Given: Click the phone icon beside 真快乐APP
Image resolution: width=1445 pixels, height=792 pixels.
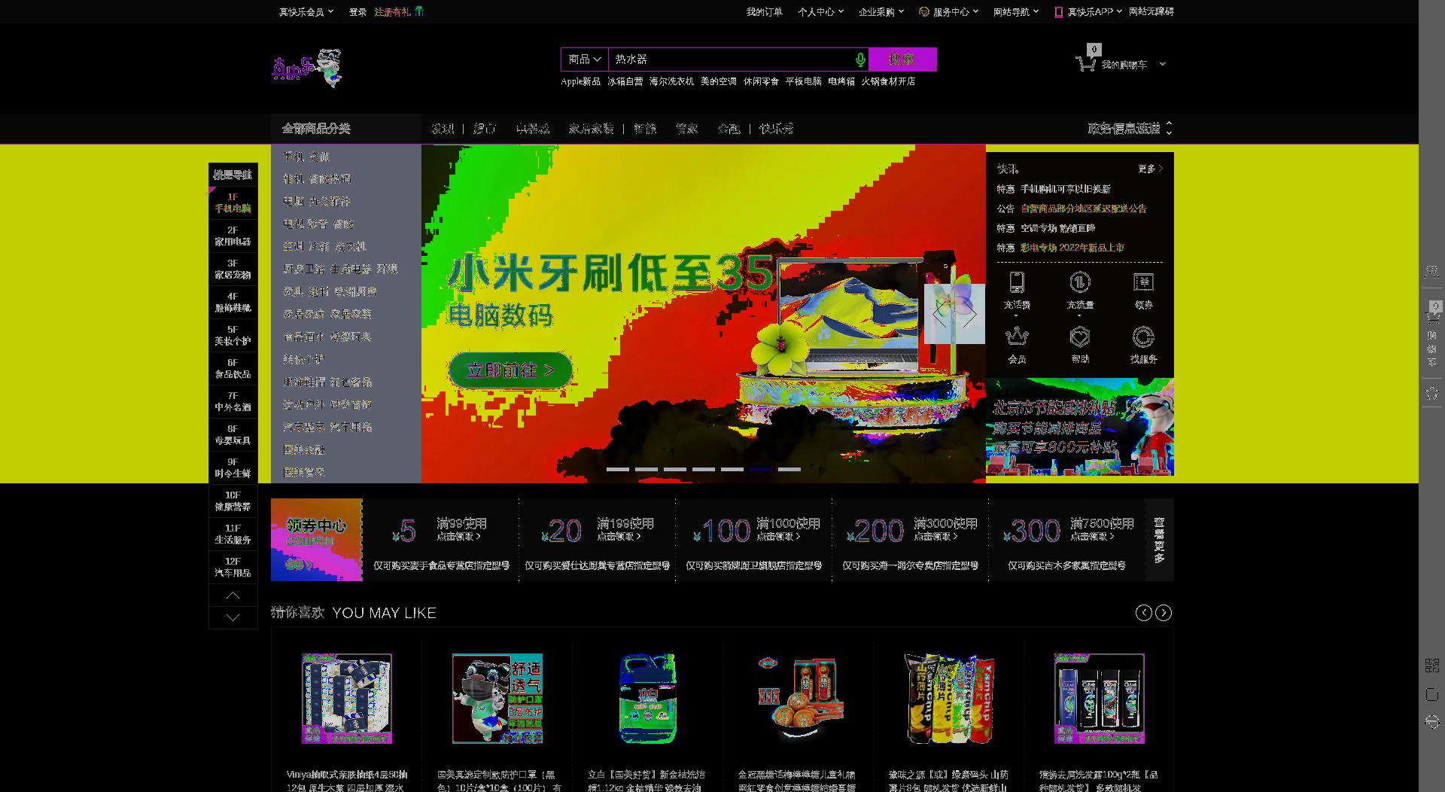Looking at the screenshot, I should click(1058, 12).
